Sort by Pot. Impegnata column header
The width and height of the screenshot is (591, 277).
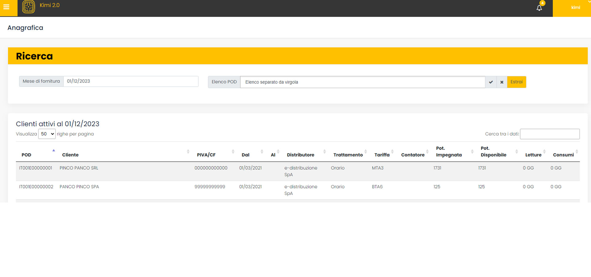448,152
